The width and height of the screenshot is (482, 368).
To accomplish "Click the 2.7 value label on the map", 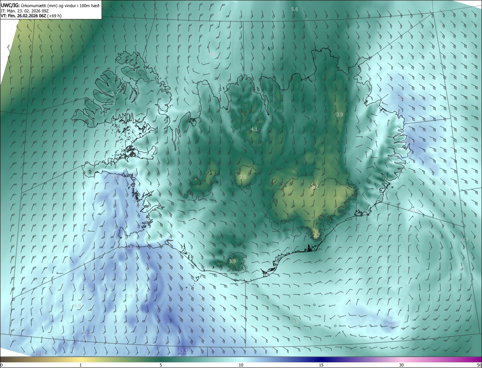I will (316, 236).
